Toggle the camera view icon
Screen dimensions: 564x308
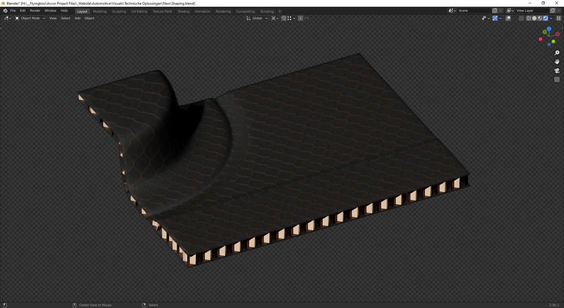557,70
